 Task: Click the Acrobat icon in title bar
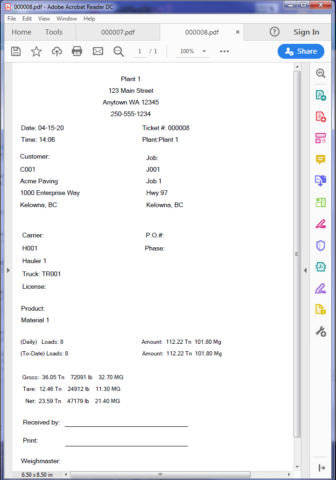coord(8,7)
